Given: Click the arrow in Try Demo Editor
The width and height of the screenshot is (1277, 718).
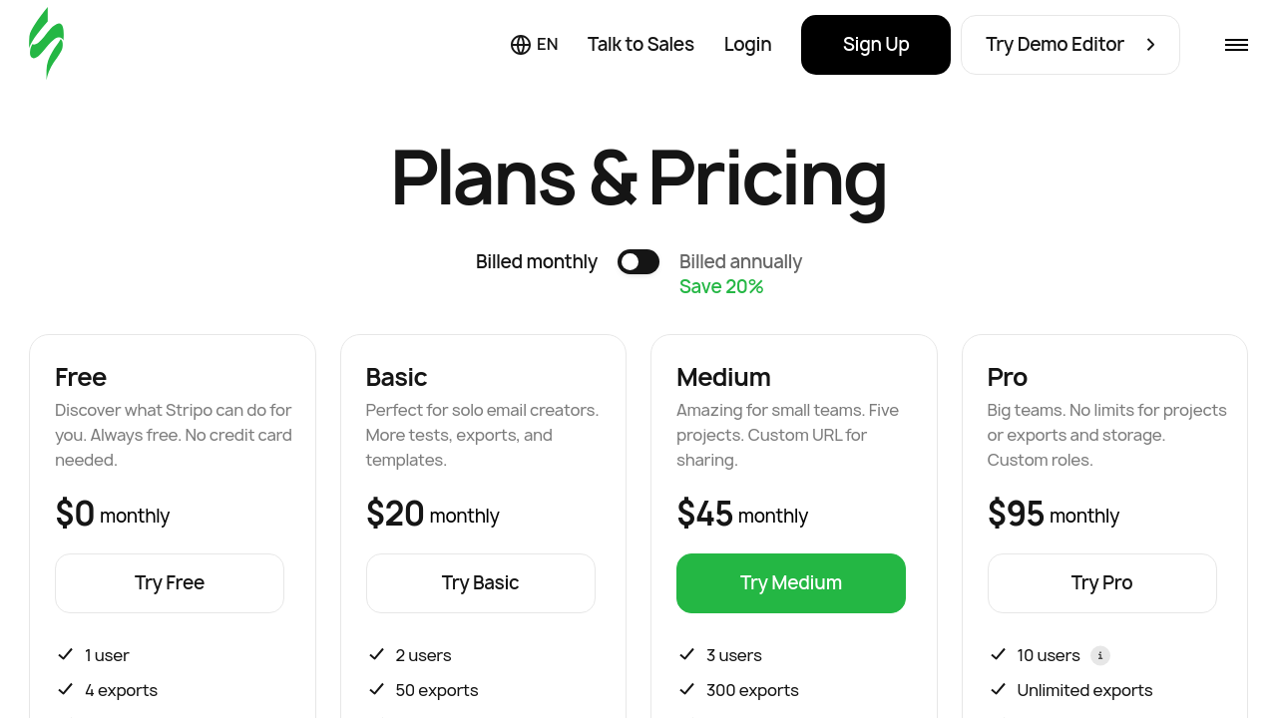Looking at the screenshot, I should (1150, 45).
